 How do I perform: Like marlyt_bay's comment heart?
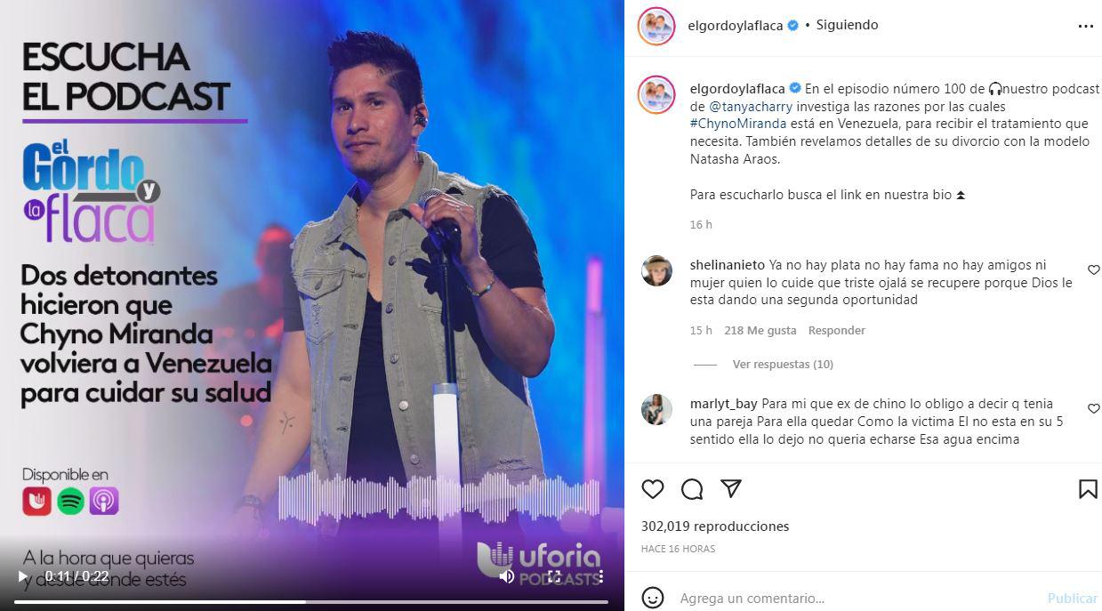point(1093,407)
